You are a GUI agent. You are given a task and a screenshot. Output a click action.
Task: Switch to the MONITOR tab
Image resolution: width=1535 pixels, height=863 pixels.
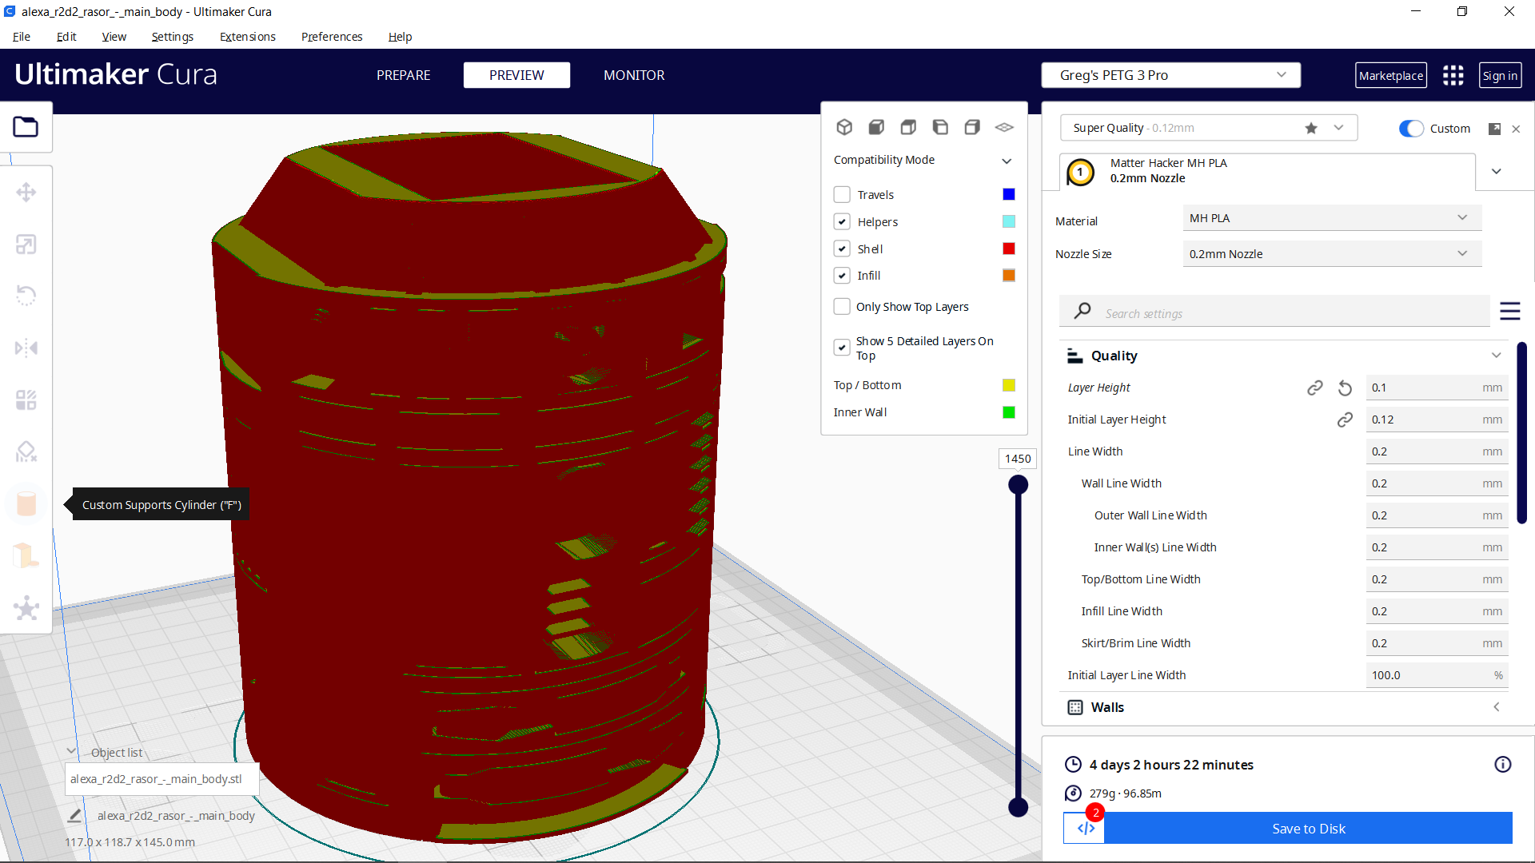pos(634,74)
